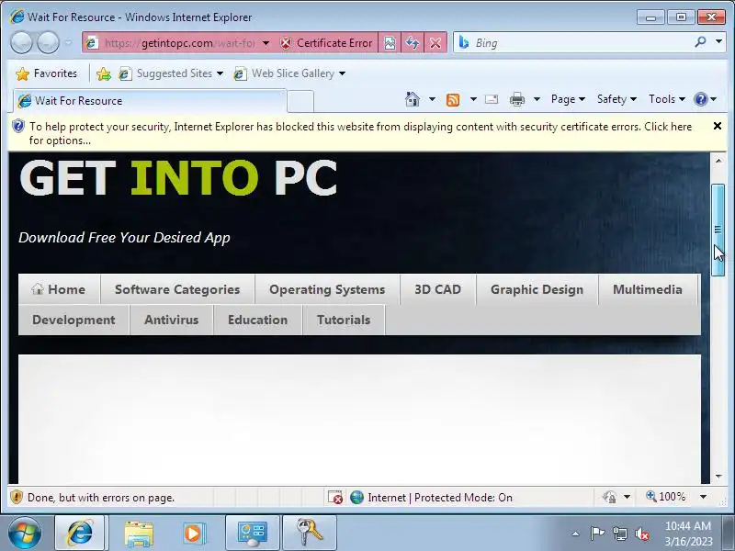Open Multimedia menu item

click(x=648, y=289)
